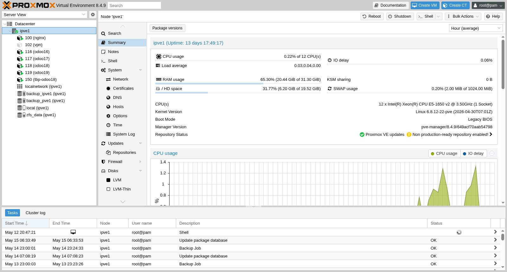Collapse the Disks submenu
507x272 pixels.
140,171
